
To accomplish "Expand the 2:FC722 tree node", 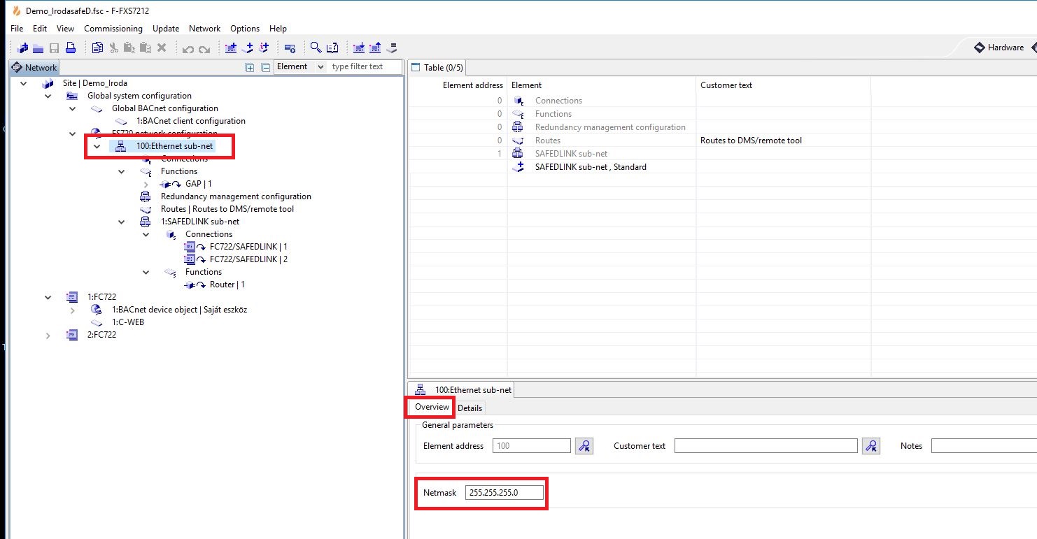I will click(48, 335).
